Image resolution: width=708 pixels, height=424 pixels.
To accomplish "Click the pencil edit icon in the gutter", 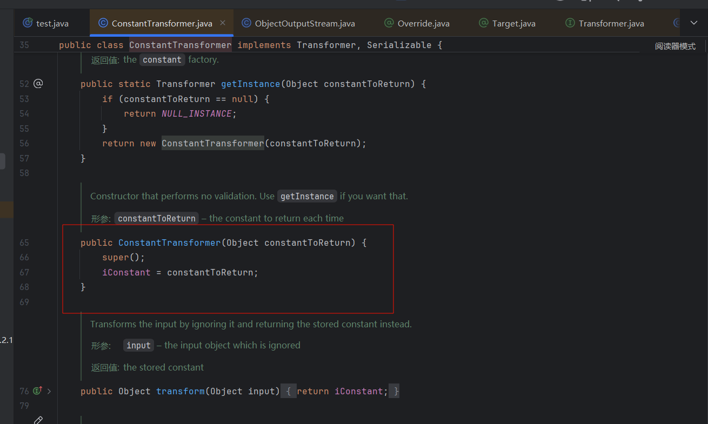I will 38,420.
